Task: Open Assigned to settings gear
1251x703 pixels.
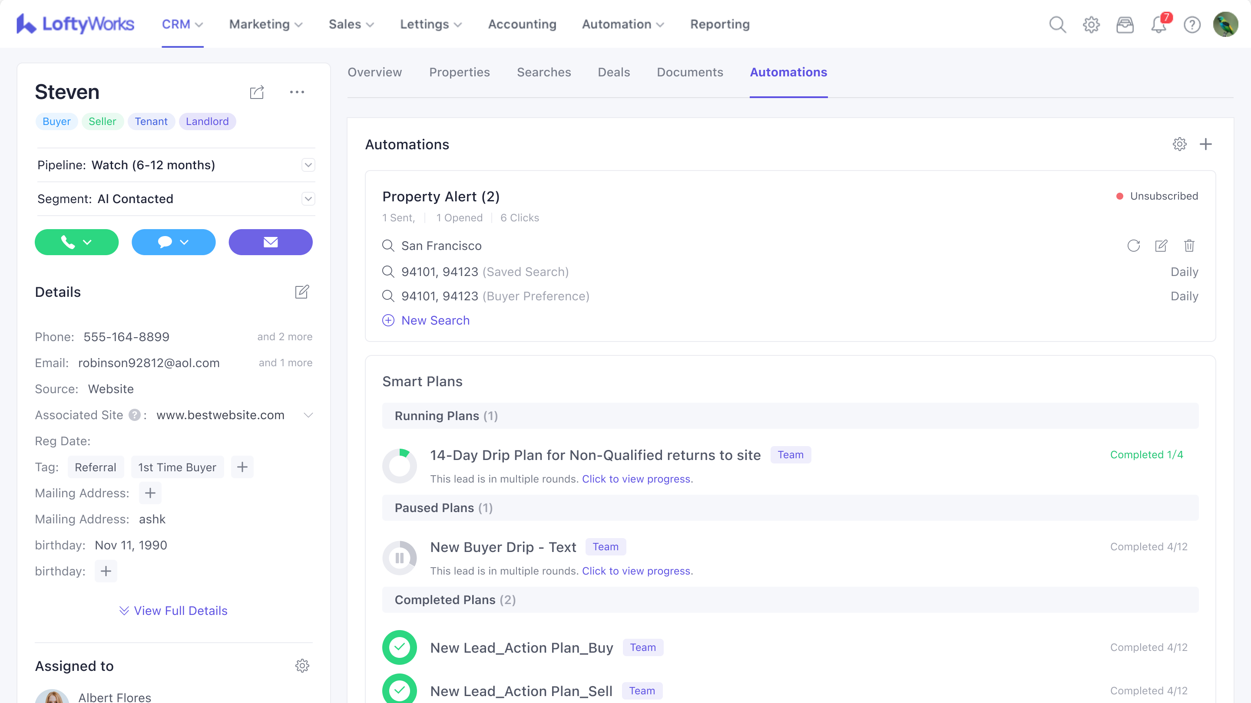Action: [302, 666]
